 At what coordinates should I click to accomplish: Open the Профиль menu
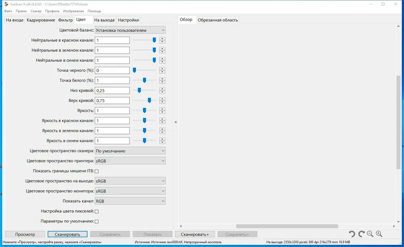pos(52,11)
